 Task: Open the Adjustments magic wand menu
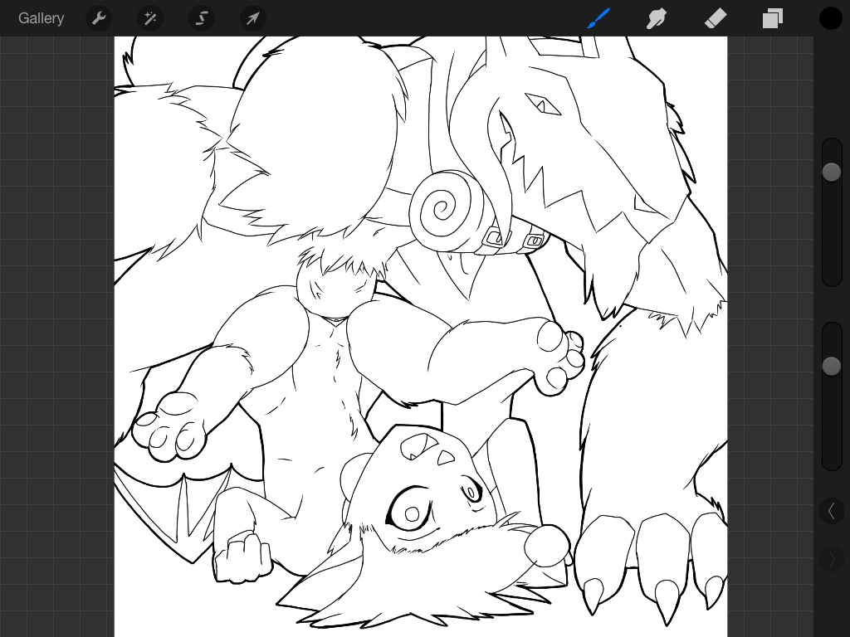(x=150, y=18)
